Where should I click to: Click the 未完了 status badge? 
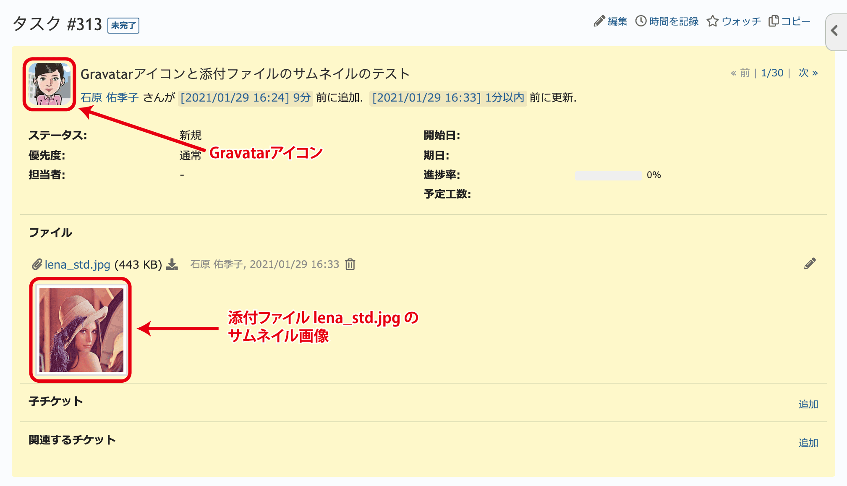[123, 25]
